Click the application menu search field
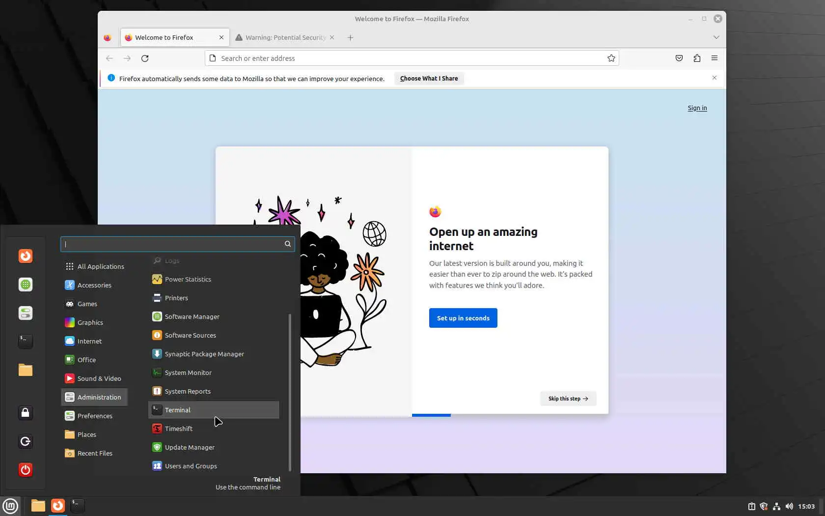This screenshot has height=516, width=825. 177,244
